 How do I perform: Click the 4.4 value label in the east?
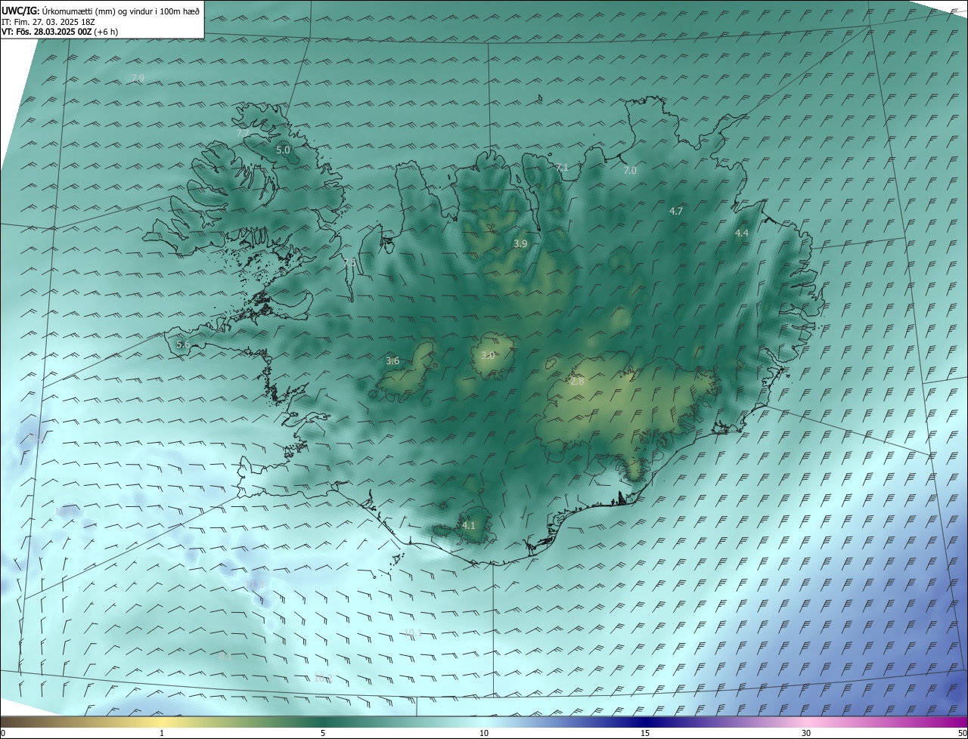(742, 233)
